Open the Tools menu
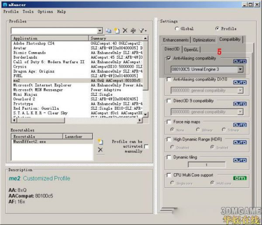 click(28, 12)
